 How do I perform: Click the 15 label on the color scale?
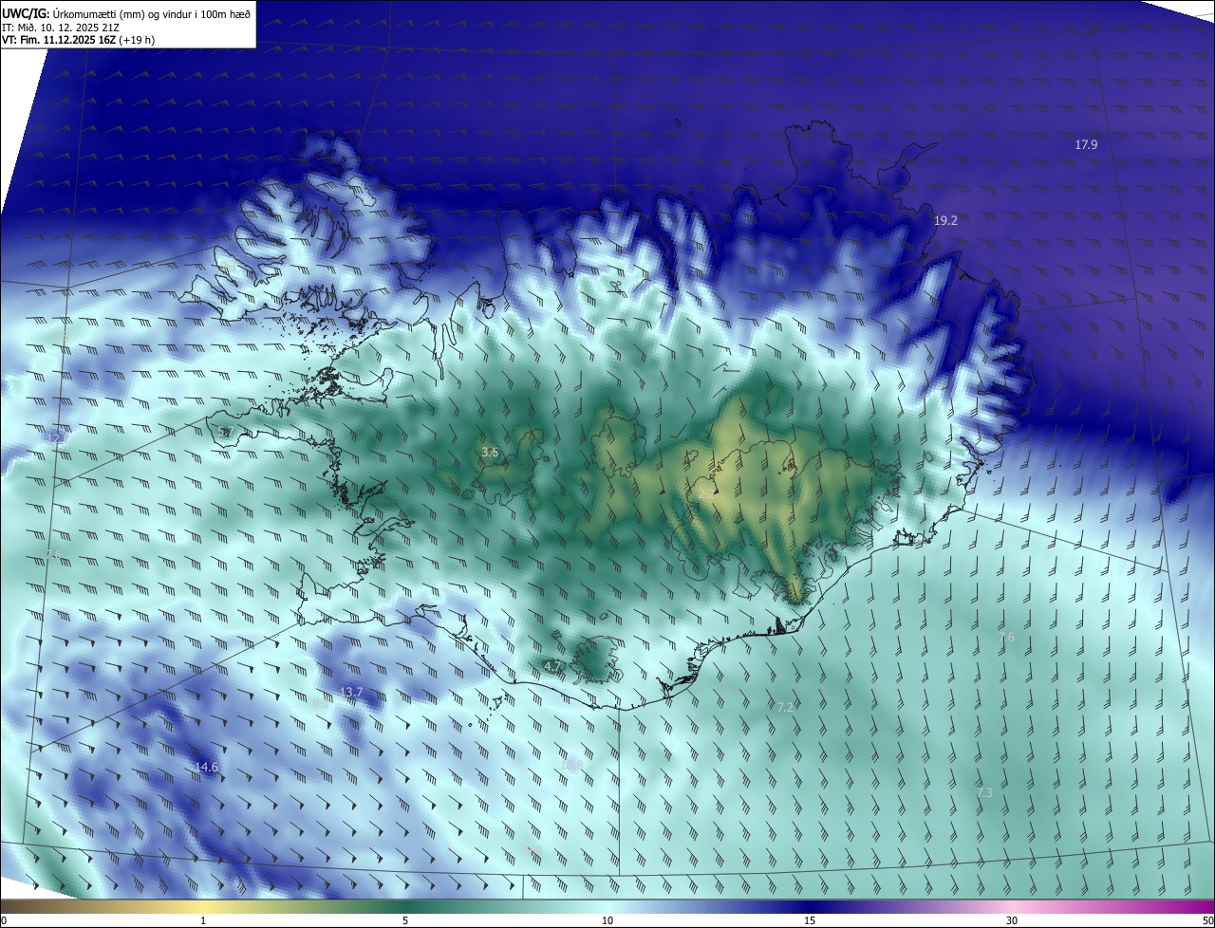click(810, 920)
